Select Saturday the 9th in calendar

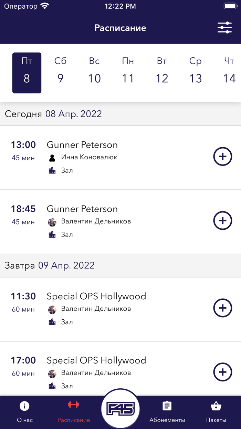click(60, 73)
